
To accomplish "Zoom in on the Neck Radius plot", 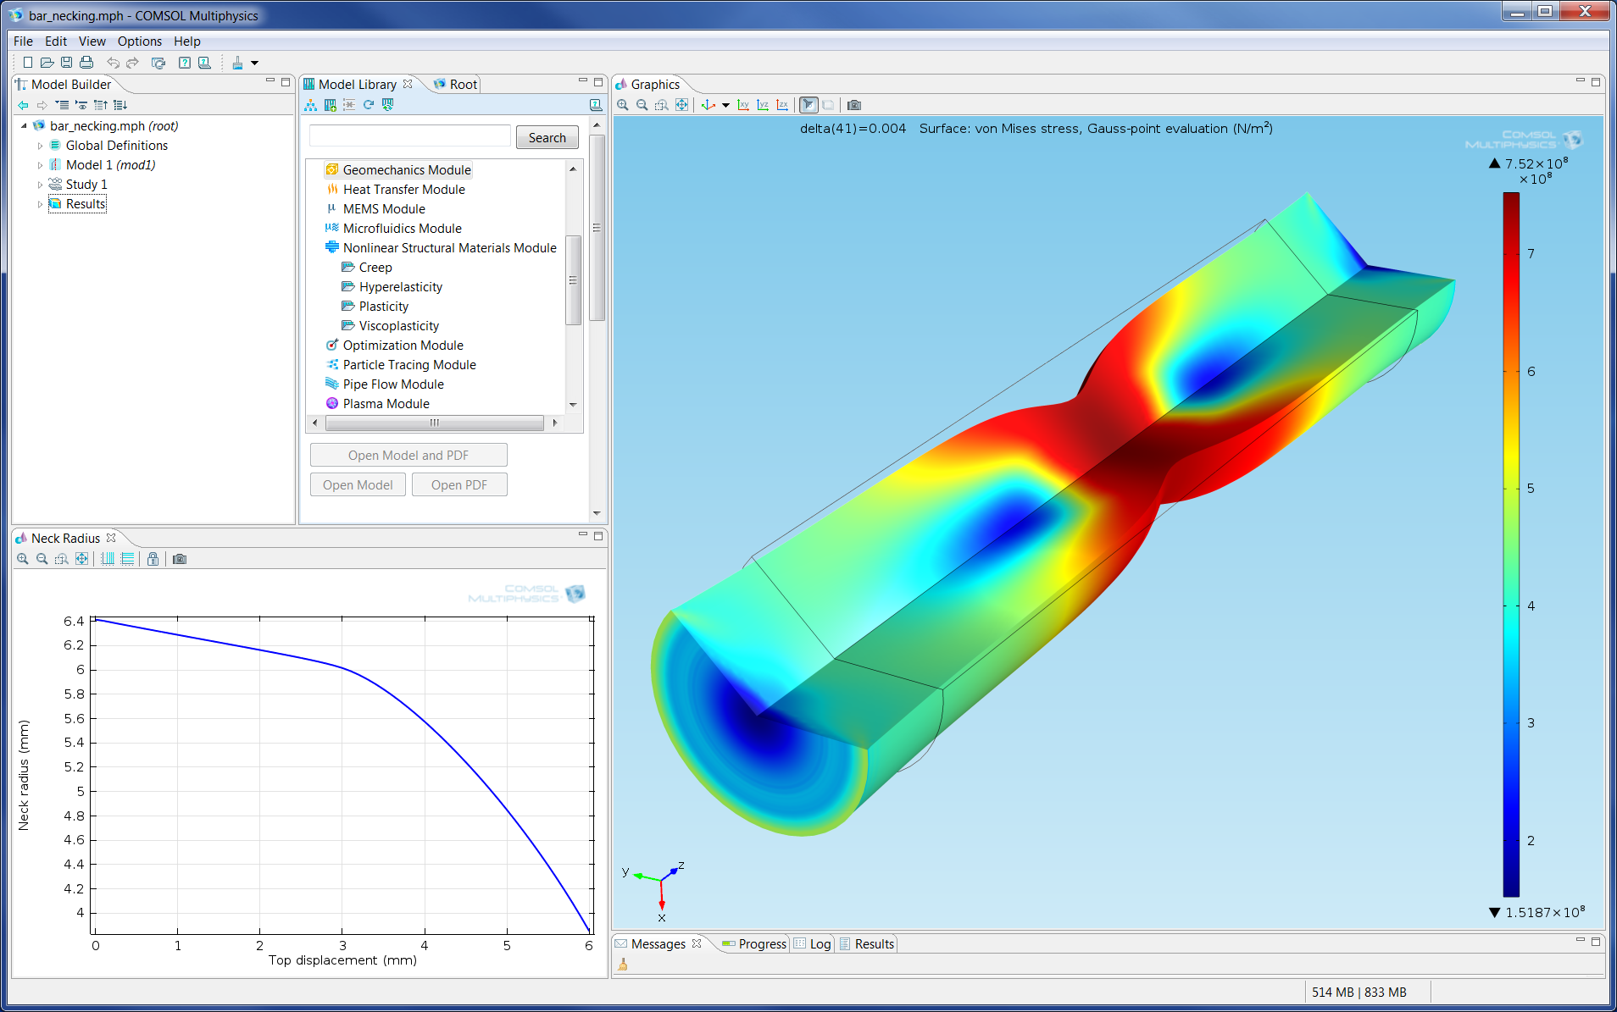I will [23, 559].
